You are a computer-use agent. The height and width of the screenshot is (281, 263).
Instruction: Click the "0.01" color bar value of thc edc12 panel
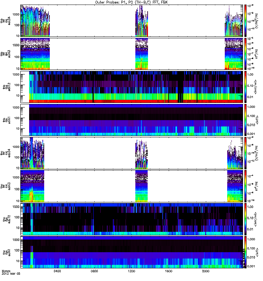(x=250, y=229)
